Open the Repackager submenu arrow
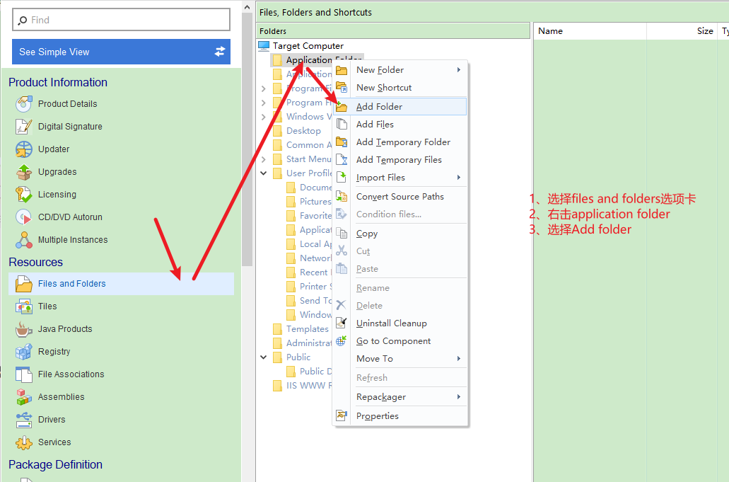 coord(459,397)
